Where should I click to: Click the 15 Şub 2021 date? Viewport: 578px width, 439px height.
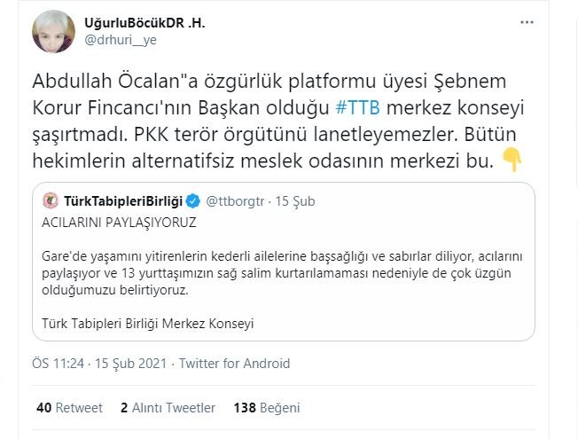tap(129, 364)
